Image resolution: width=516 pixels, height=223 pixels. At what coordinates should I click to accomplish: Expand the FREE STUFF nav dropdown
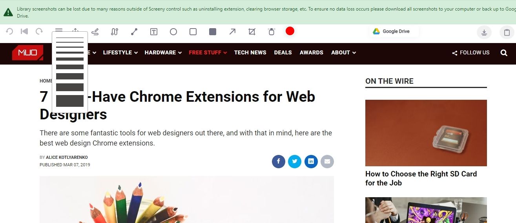tap(208, 52)
